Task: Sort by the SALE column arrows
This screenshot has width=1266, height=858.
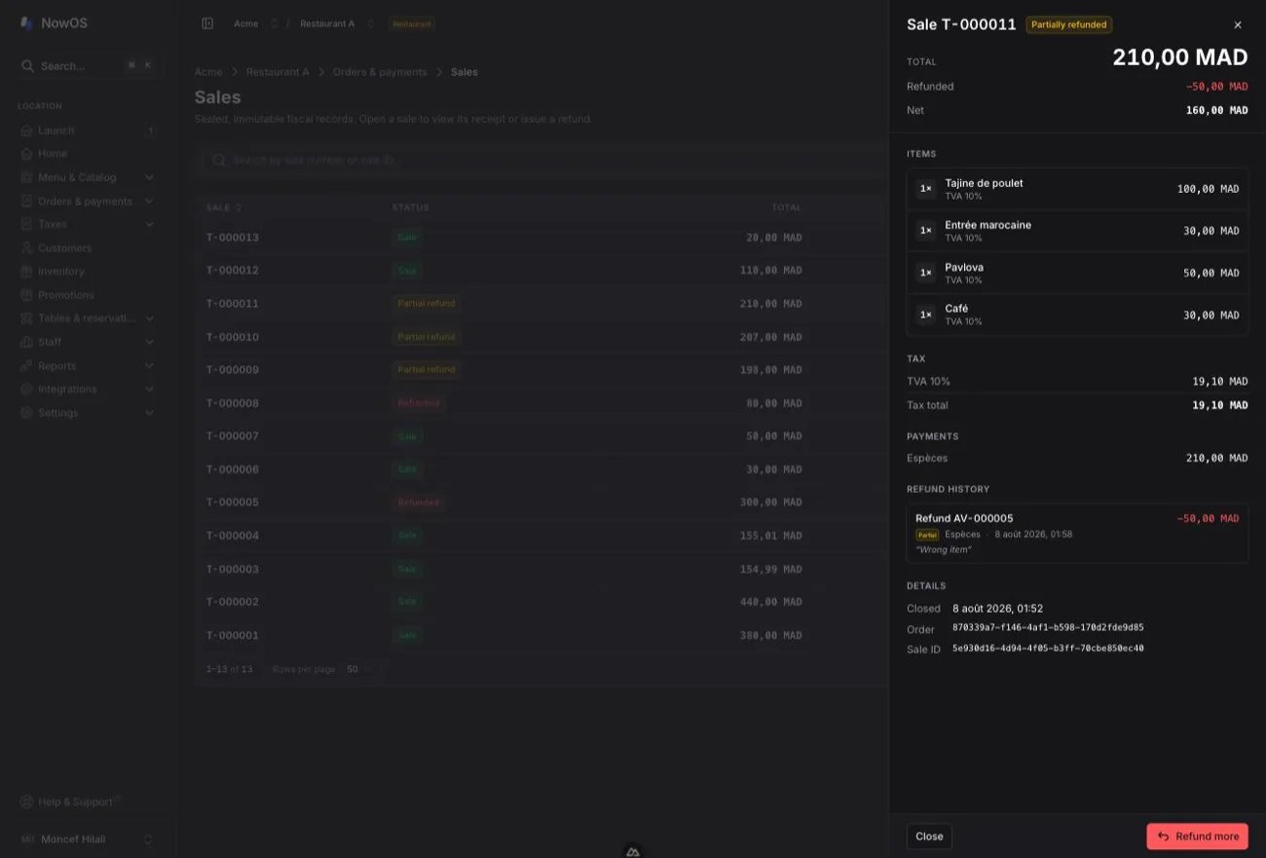Action: tap(239, 207)
